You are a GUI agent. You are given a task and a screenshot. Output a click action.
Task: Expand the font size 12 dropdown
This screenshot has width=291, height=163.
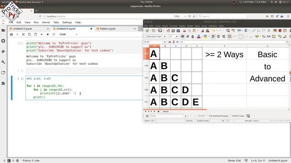pyautogui.click(x=177, y=36)
